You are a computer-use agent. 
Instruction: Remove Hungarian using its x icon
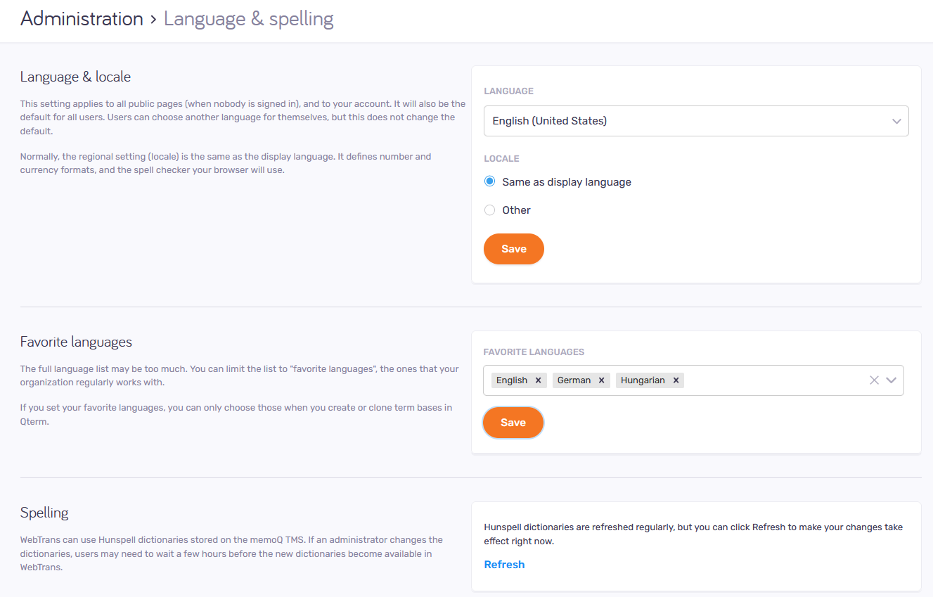coord(676,380)
